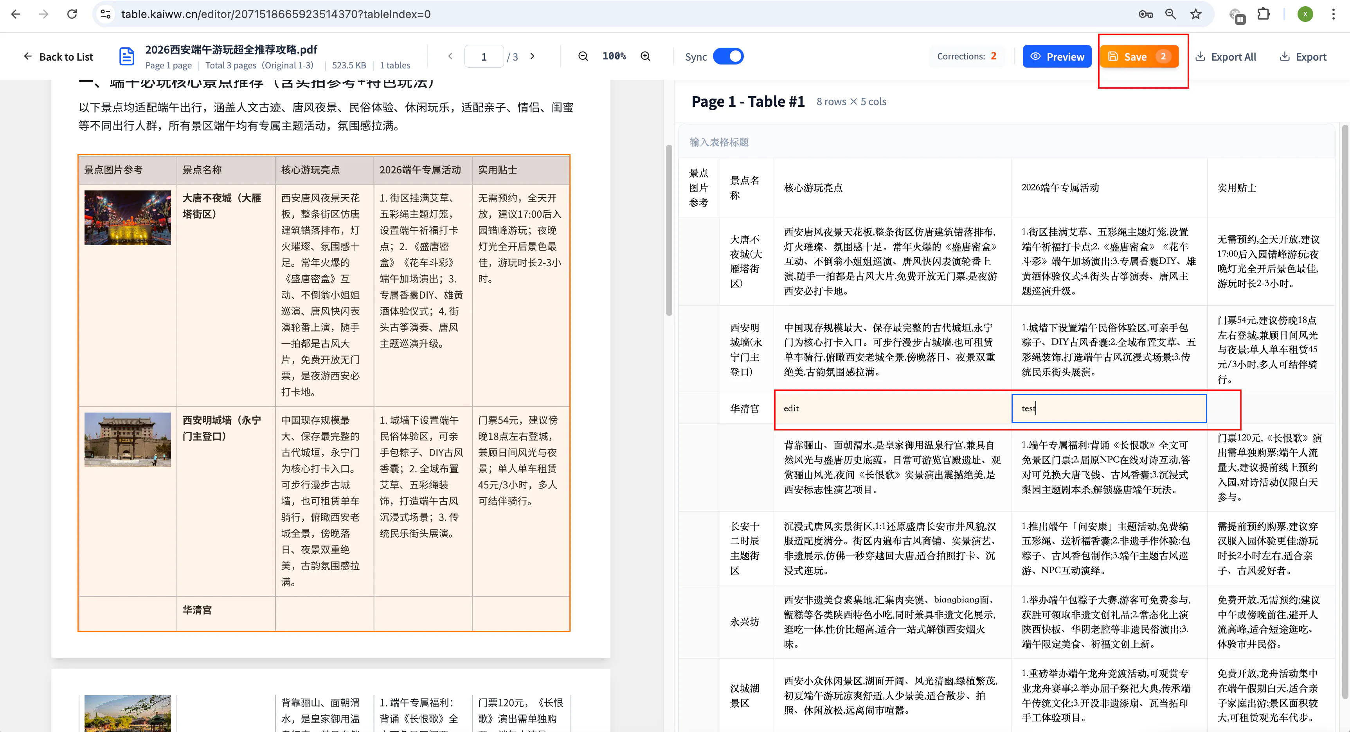The height and width of the screenshot is (732, 1350).
Task: Select 西安明城墙(永宁门主登口) cell in editor
Action: coord(746,350)
